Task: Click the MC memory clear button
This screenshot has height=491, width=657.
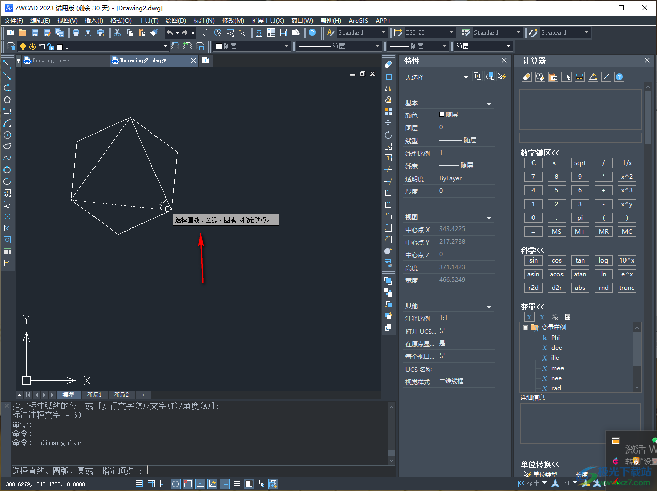Action: click(627, 231)
